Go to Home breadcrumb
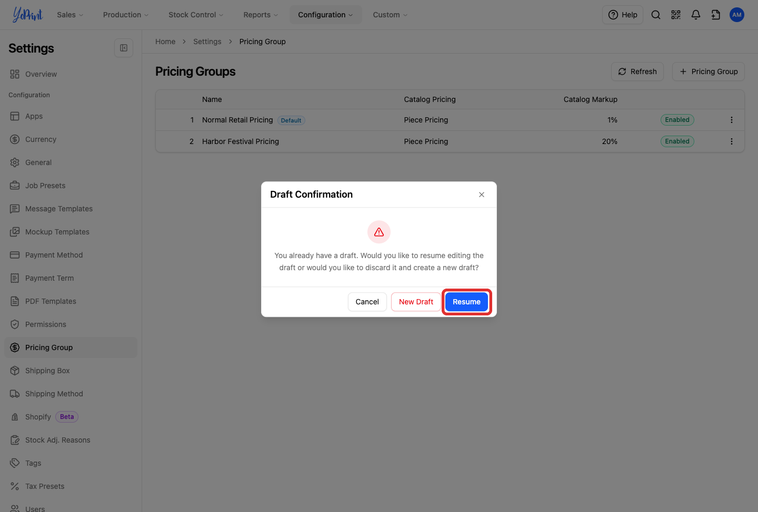758x512 pixels. (x=165, y=42)
